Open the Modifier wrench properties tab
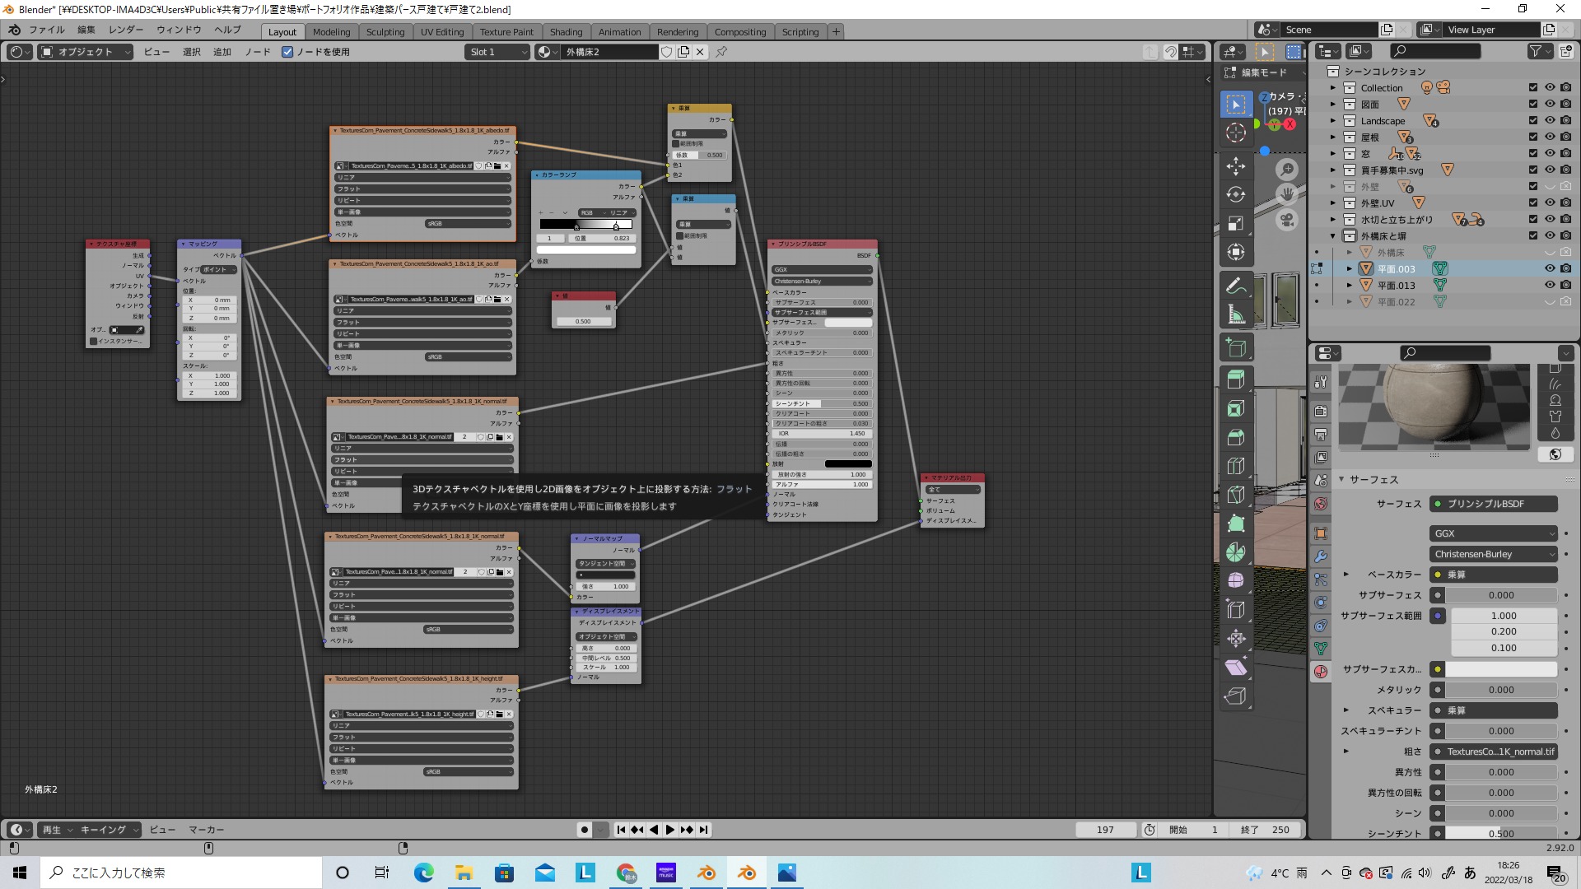Viewport: 1581px width, 889px height. 1321,556
